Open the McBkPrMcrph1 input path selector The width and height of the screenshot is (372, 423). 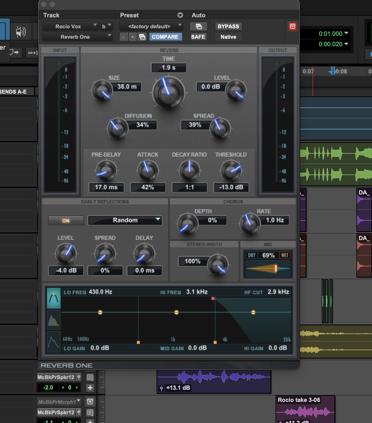click(x=59, y=402)
